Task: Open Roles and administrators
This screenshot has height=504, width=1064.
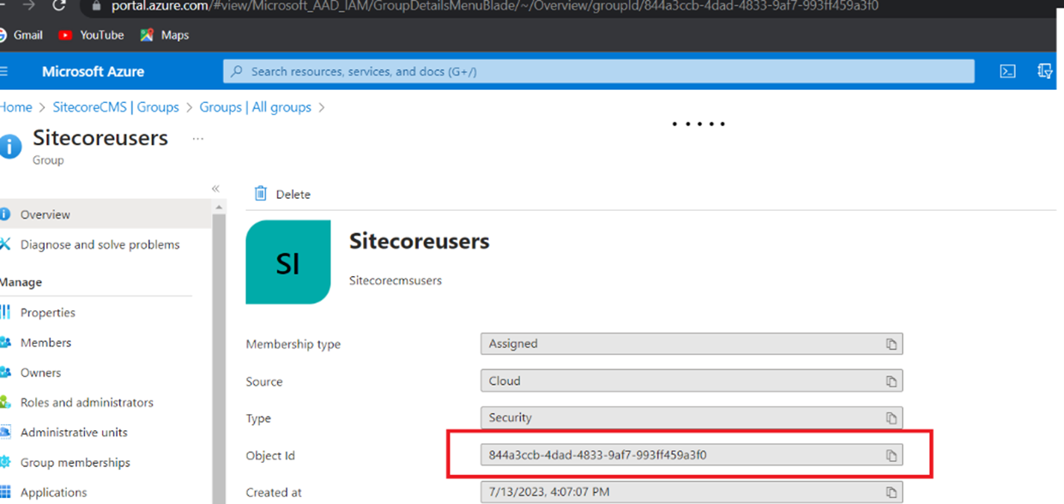Action: click(x=87, y=402)
